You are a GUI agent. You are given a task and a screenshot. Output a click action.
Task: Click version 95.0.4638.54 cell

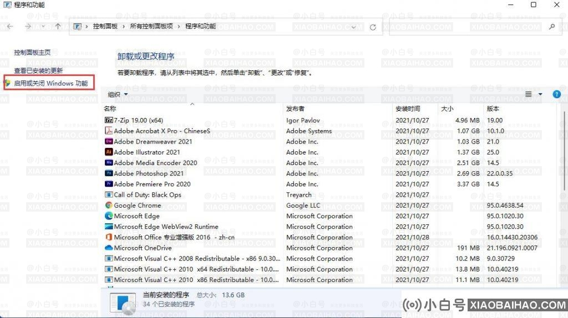505,205
